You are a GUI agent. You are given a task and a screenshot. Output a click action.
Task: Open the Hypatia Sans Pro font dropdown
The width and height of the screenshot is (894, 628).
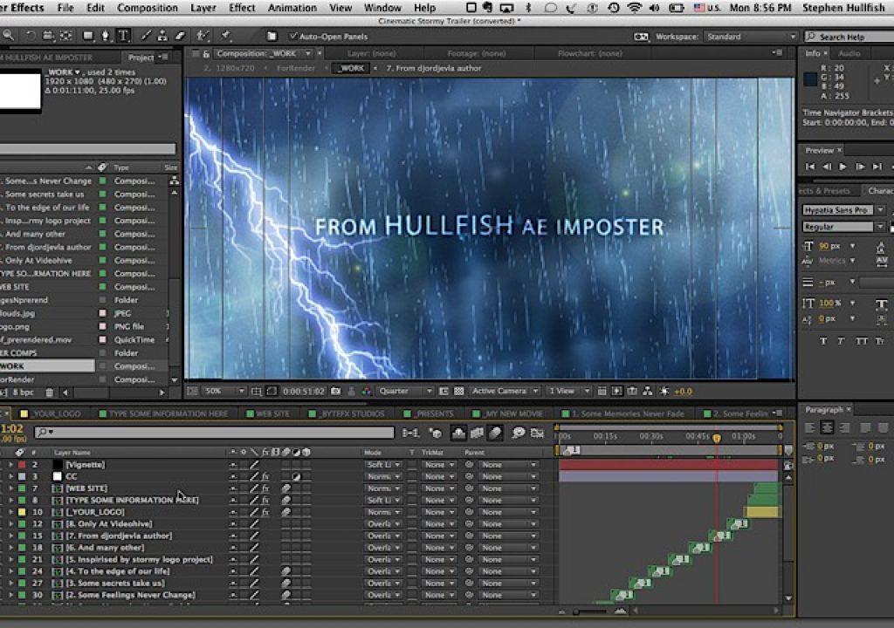click(842, 210)
